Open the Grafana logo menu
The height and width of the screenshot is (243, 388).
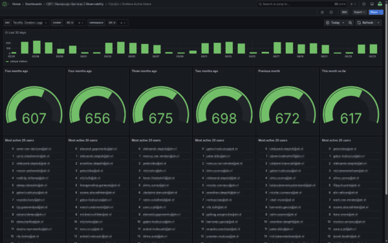coord(5,4)
